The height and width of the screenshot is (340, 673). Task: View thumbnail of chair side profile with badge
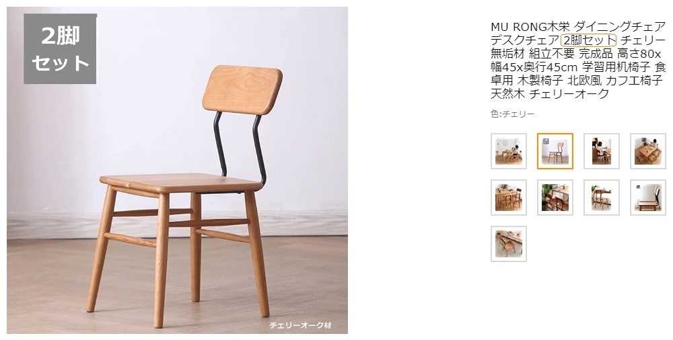point(647,198)
